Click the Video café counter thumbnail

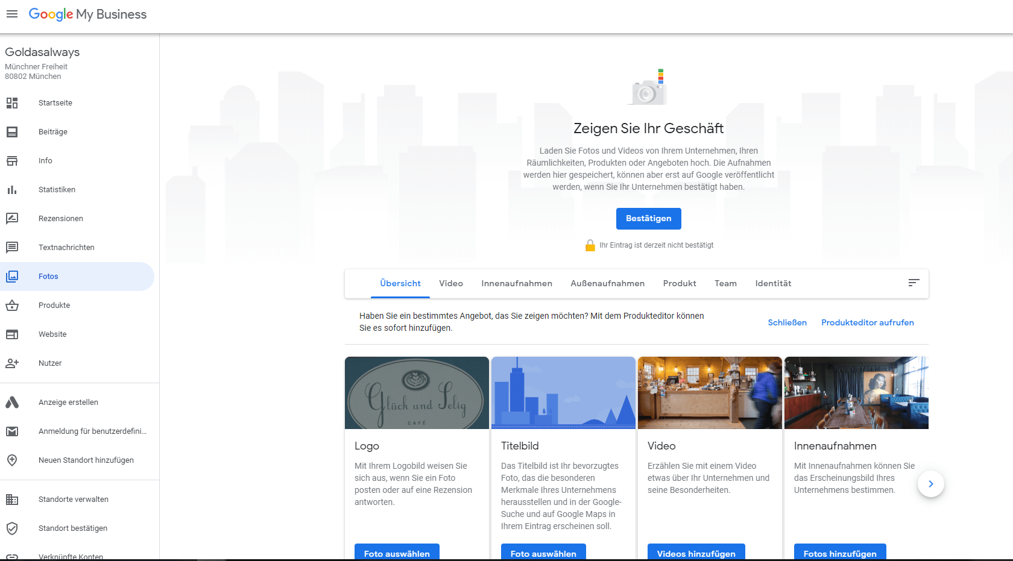[710, 393]
